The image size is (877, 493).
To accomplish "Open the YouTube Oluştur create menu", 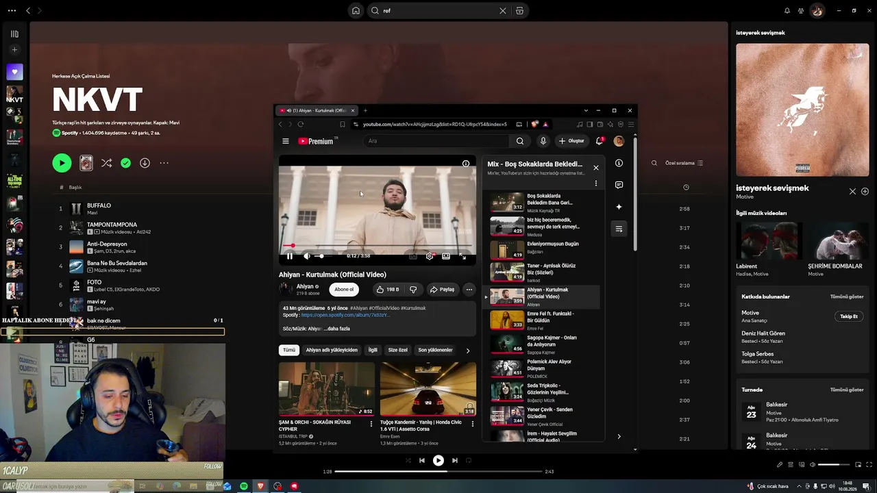I will coord(571,141).
